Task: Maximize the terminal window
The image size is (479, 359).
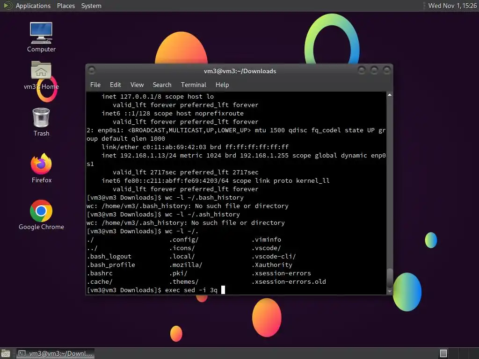Action: pyautogui.click(x=374, y=71)
